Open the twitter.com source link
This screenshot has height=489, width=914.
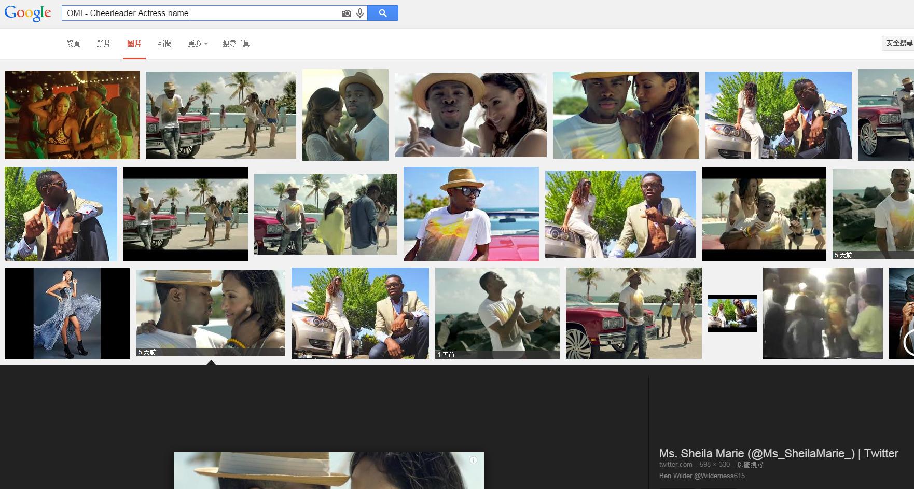pyautogui.click(x=675, y=465)
